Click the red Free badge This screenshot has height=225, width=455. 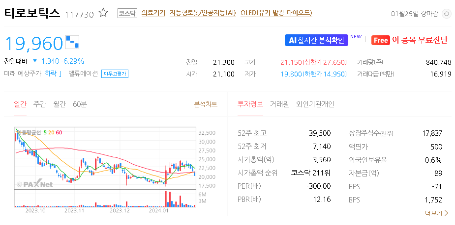(x=380, y=41)
